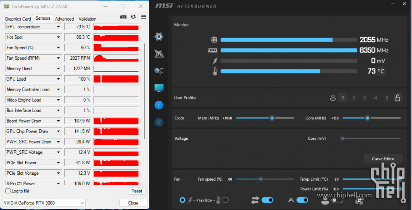Open the Curve Editor in Afterburner

click(383, 159)
